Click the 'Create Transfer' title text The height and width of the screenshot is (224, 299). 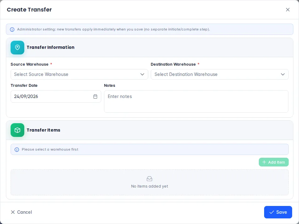coord(29,10)
